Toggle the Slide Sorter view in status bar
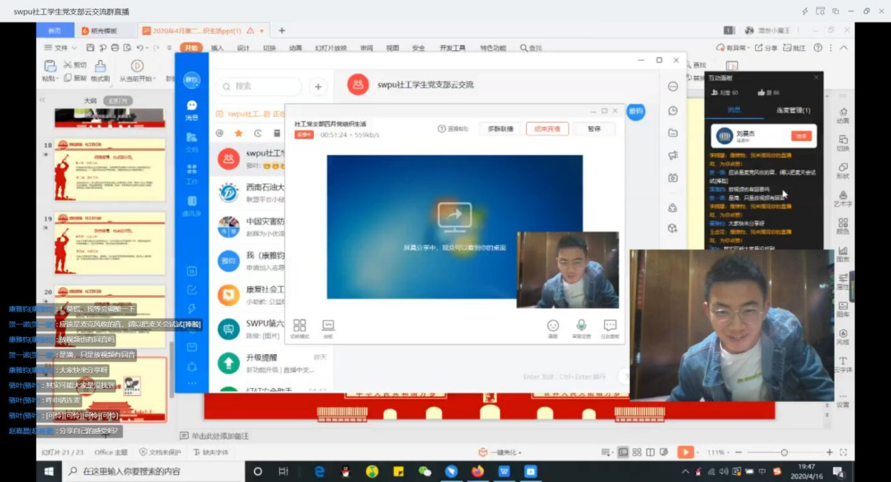Screen dimensions: 891x482 point(636,452)
